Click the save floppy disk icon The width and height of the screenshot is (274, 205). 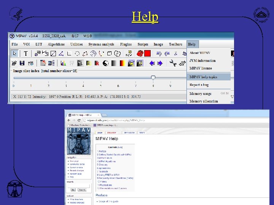22,63
